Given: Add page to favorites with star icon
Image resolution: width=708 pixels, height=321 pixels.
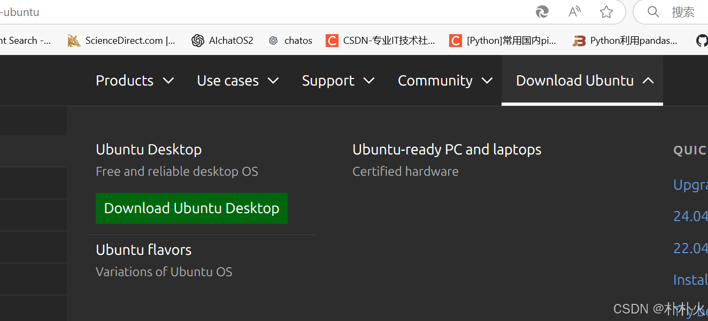Looking at the screenshot, I should pyautogui.click(x=606, y=12).
